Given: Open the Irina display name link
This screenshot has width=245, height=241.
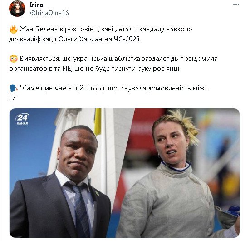Looking at the screenshot, I should 36,5.
